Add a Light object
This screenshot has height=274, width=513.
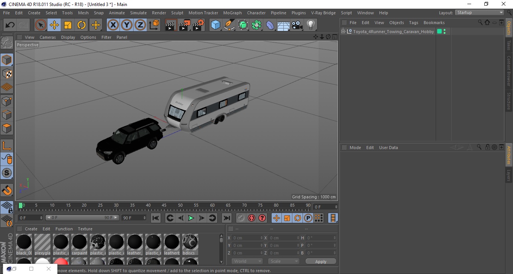click(311, 25)
